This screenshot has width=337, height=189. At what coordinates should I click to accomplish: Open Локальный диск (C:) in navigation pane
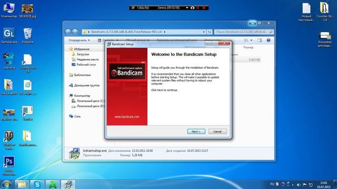point(90,101)
